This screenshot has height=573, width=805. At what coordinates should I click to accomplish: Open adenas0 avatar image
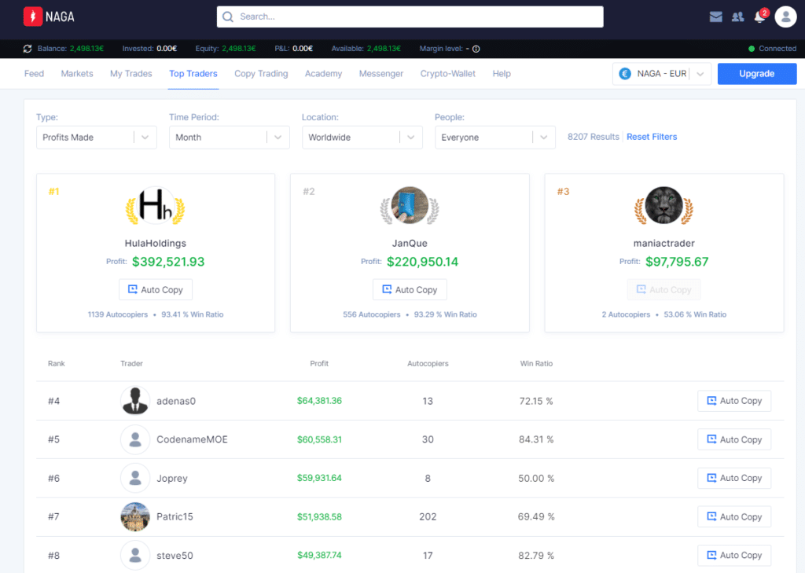pyautogui.click(x=135, y=401)
